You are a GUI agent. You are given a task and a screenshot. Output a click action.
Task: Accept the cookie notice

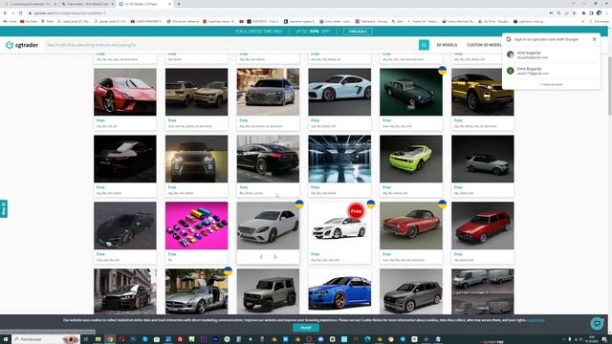tap(306, 328)
